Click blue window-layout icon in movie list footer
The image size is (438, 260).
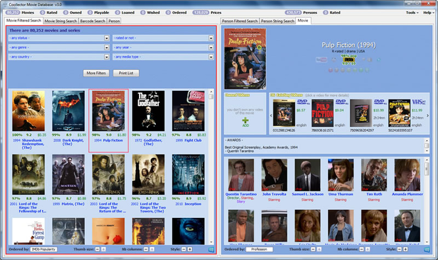[x=211, y=249]
